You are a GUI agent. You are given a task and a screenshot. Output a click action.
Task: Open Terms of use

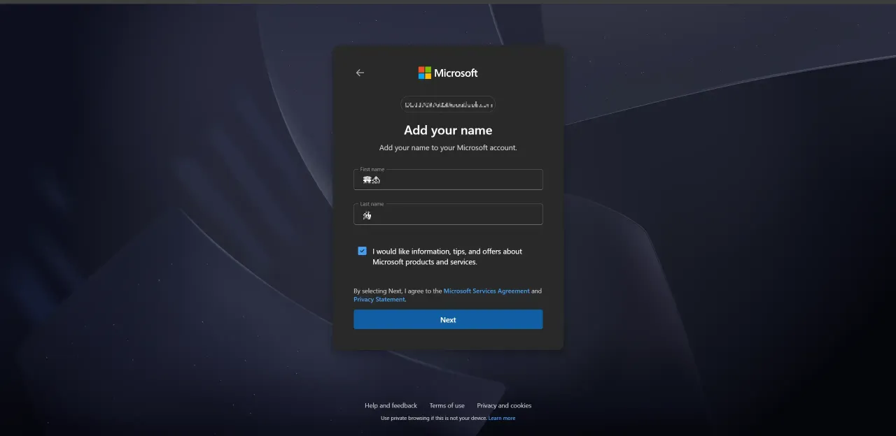tap(447, 406)
